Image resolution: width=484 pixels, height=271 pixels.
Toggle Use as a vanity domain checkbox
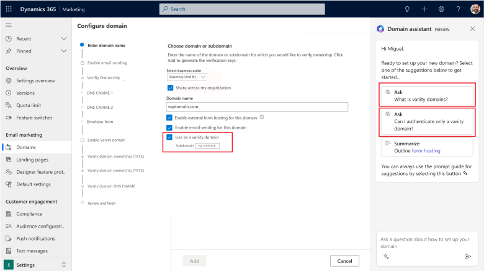[x=170, y=137]
